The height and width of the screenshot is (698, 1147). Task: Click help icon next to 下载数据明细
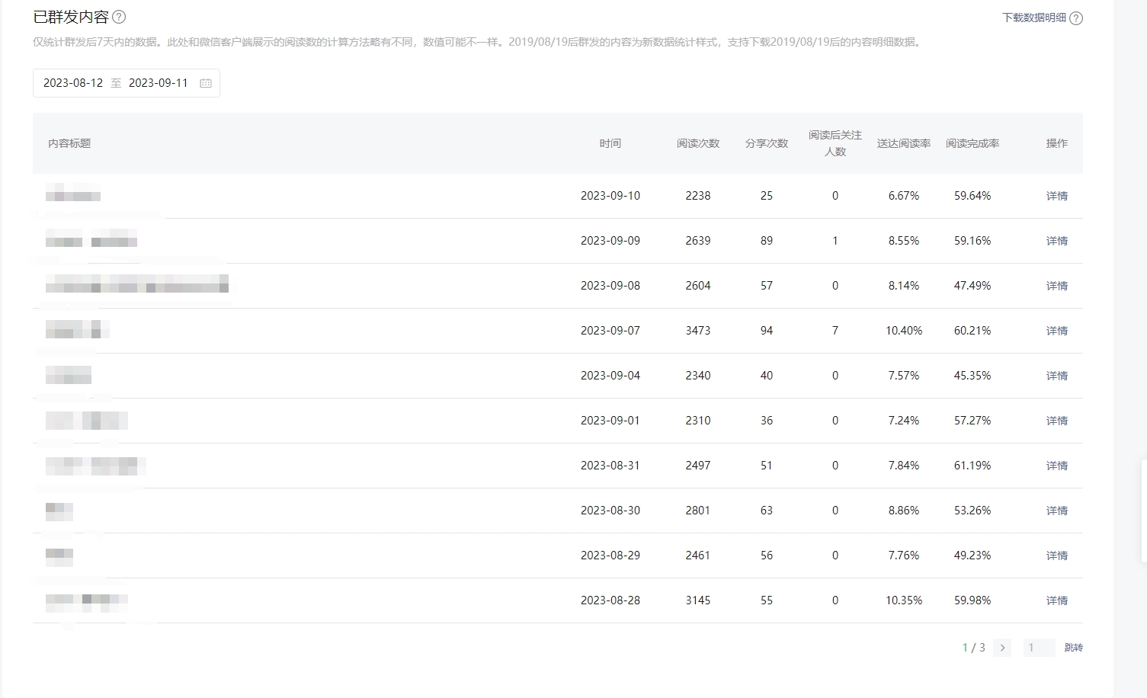(x=1076, y=18)
